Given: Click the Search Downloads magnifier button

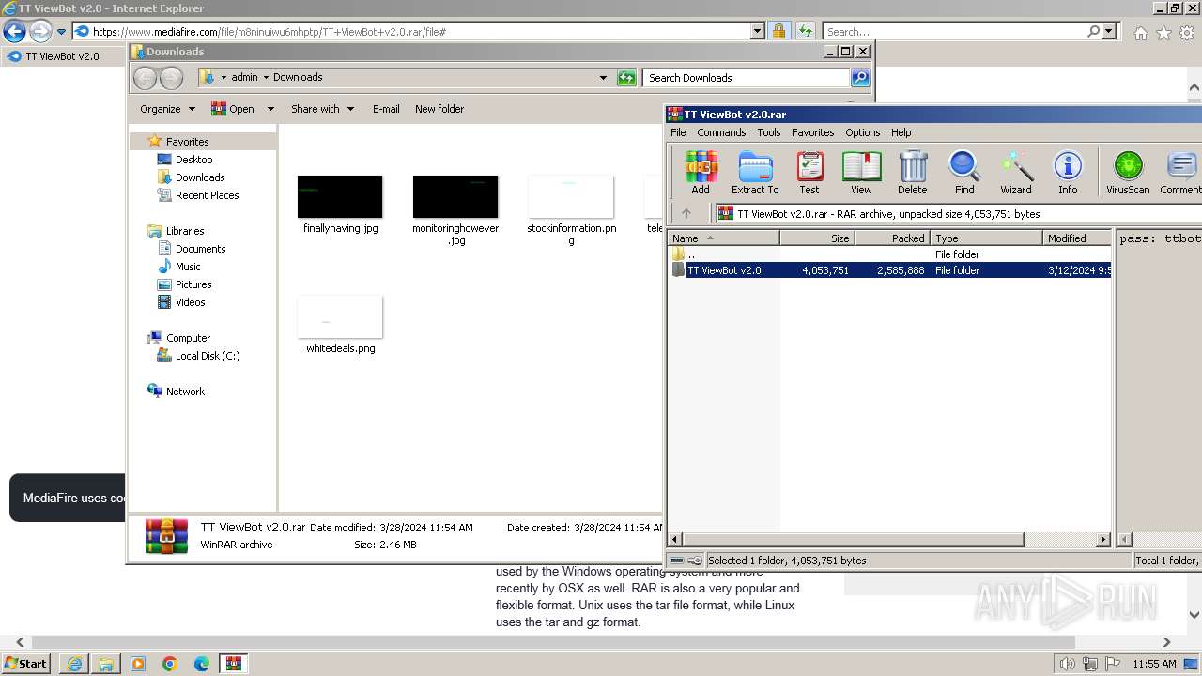Looking at the screenshot, I should click(860, 78).
